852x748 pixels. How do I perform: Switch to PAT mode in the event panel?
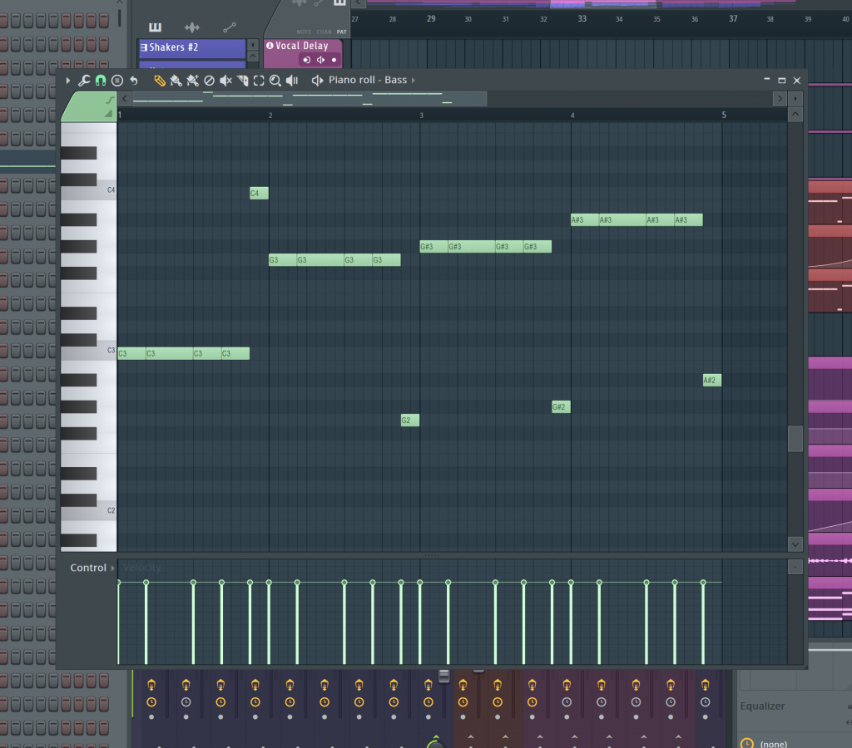tap(341, 32)
